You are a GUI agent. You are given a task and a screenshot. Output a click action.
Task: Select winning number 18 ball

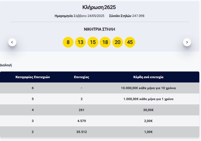coord(105,42)
